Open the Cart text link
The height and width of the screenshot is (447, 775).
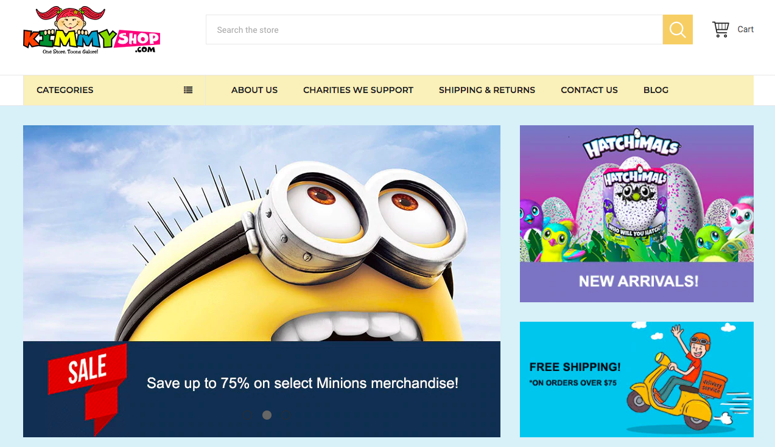pos(746,29)
